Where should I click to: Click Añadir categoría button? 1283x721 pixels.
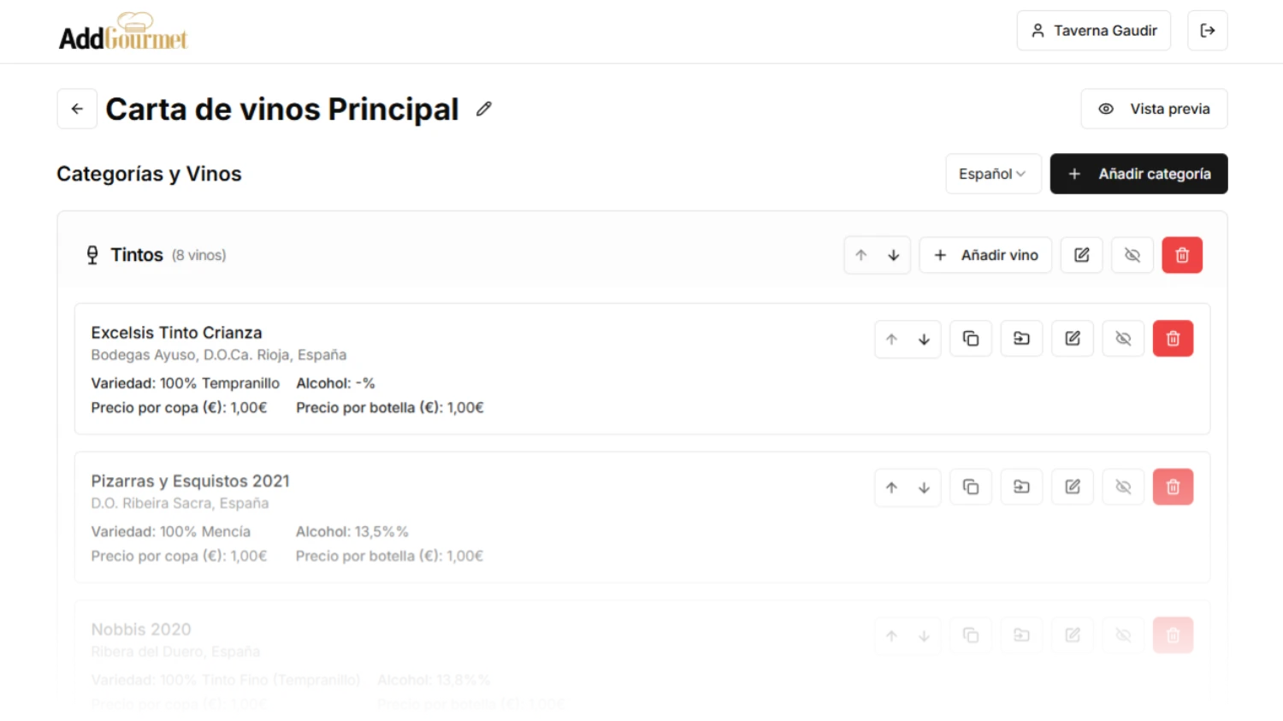pos(1138,174)
